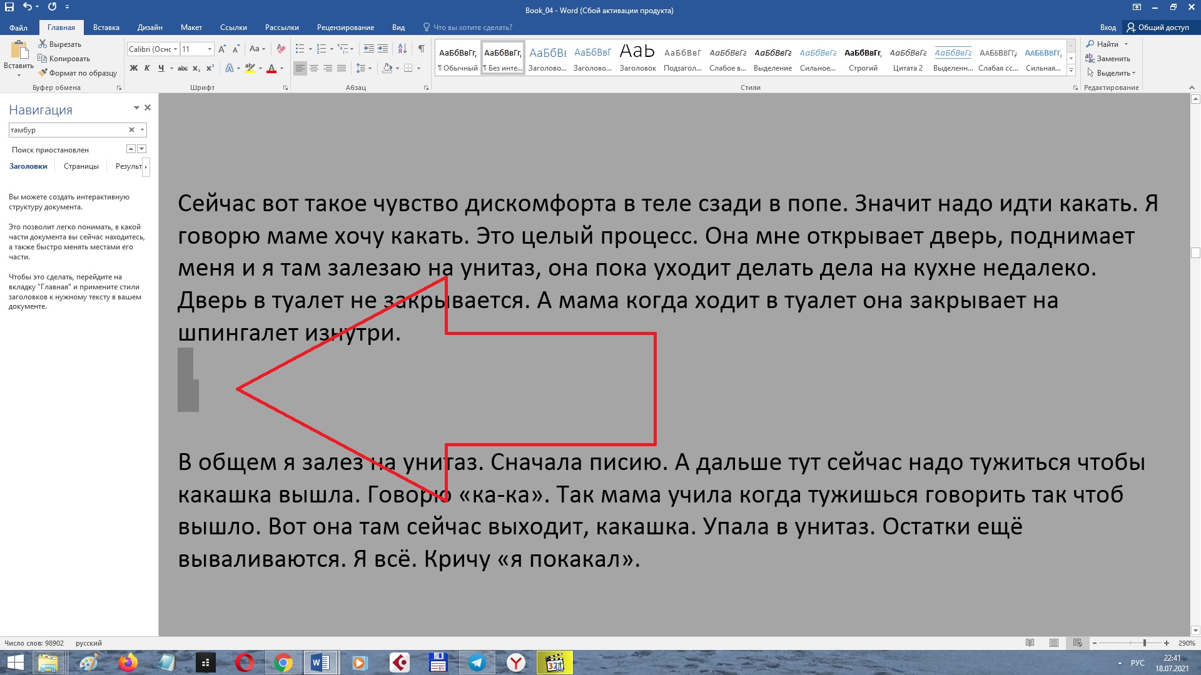Align text right

pos(328,68)
